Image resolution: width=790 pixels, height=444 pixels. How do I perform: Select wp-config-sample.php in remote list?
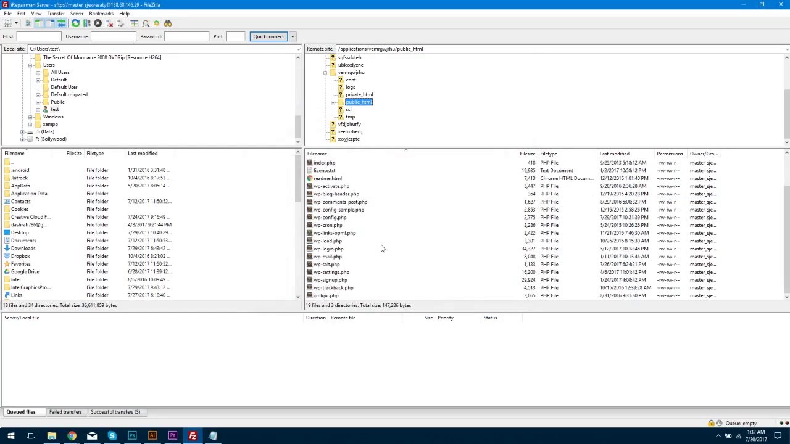pyautogui.click(x=339, y=210)
